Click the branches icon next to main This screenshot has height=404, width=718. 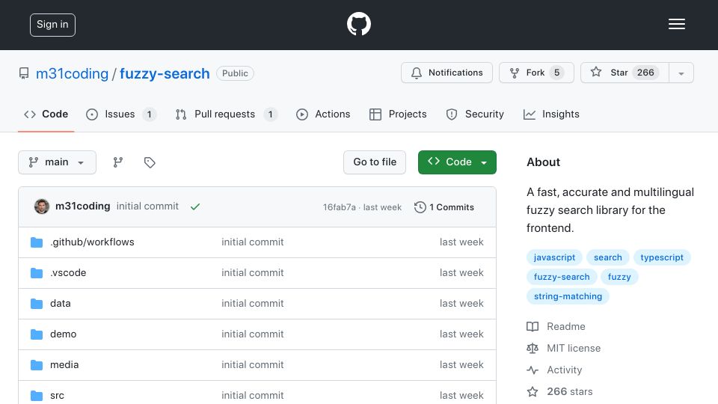pos(118,162)
